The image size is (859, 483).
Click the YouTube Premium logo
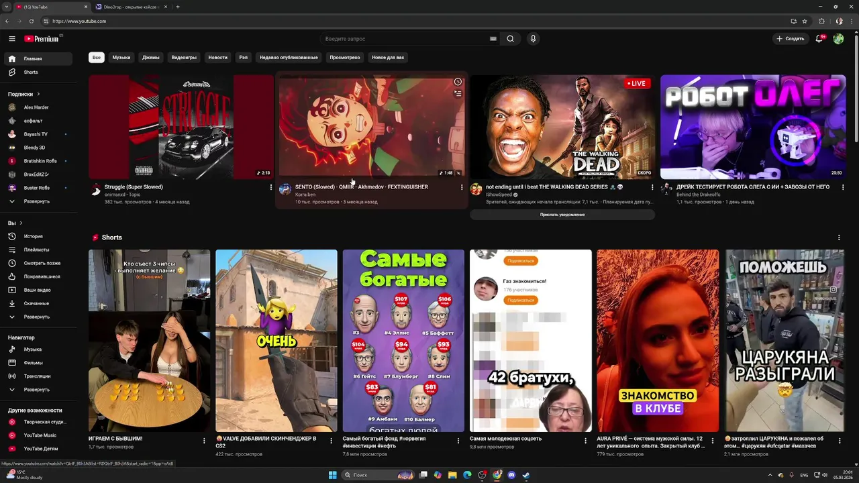point(42,39)
